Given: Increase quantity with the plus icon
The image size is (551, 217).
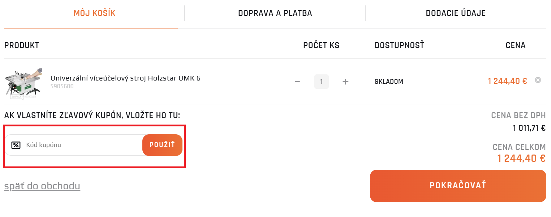Looking at the screenshot, I should click(x=345, y=82).
